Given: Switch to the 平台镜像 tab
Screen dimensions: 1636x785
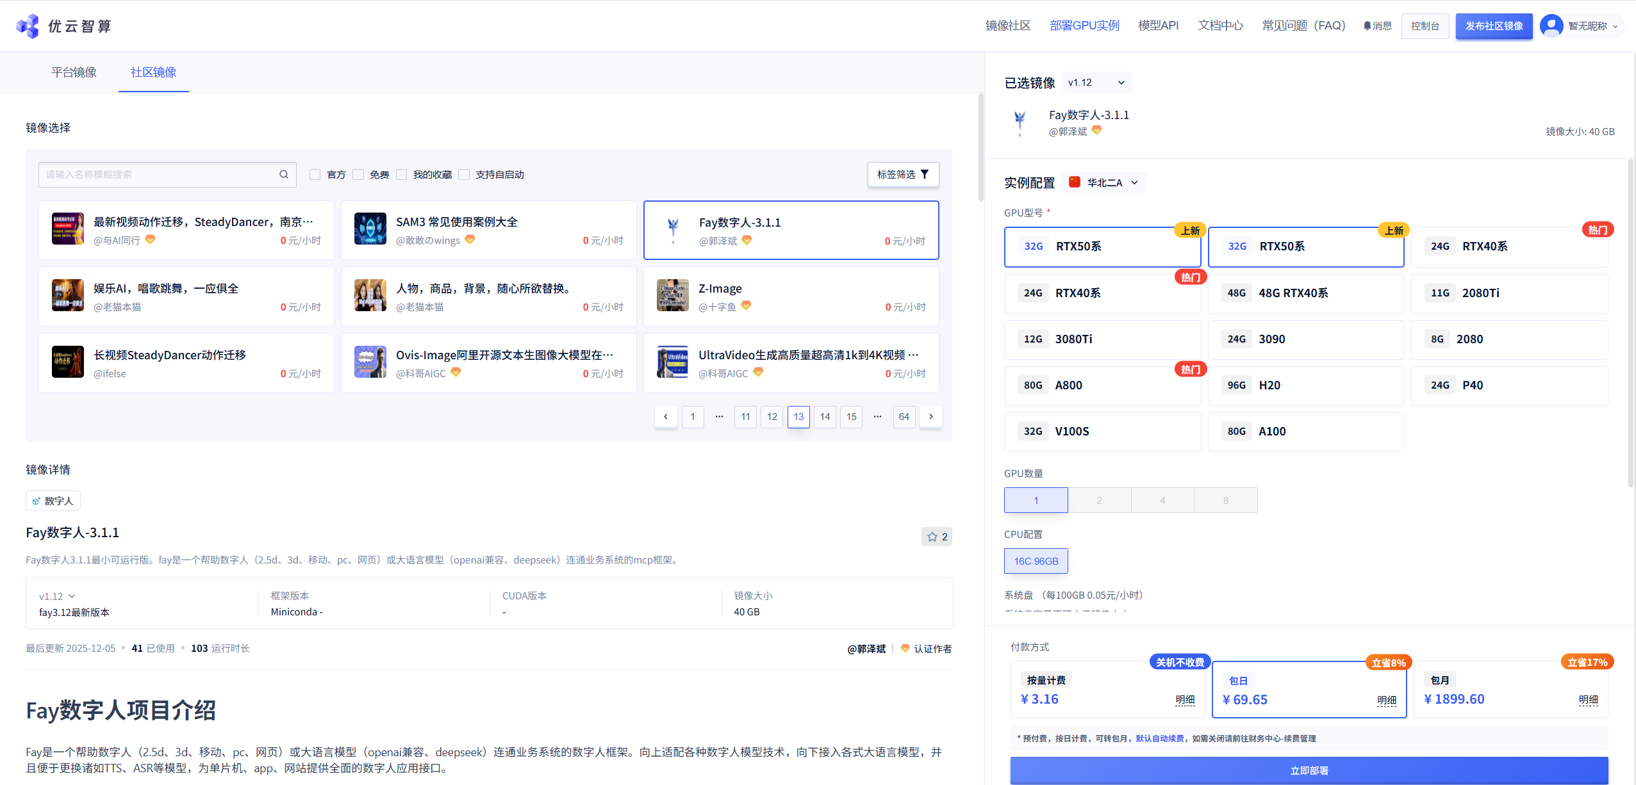Looking at the screenshot, I should click(x=74, y=72).
